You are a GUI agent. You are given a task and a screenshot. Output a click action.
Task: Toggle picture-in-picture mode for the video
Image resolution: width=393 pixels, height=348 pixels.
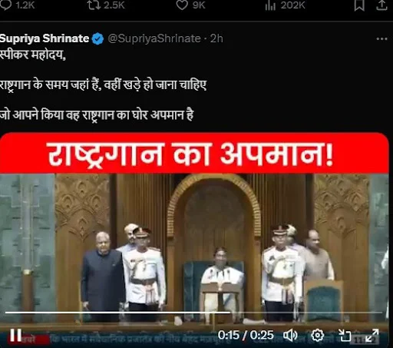tap(345, 335)
